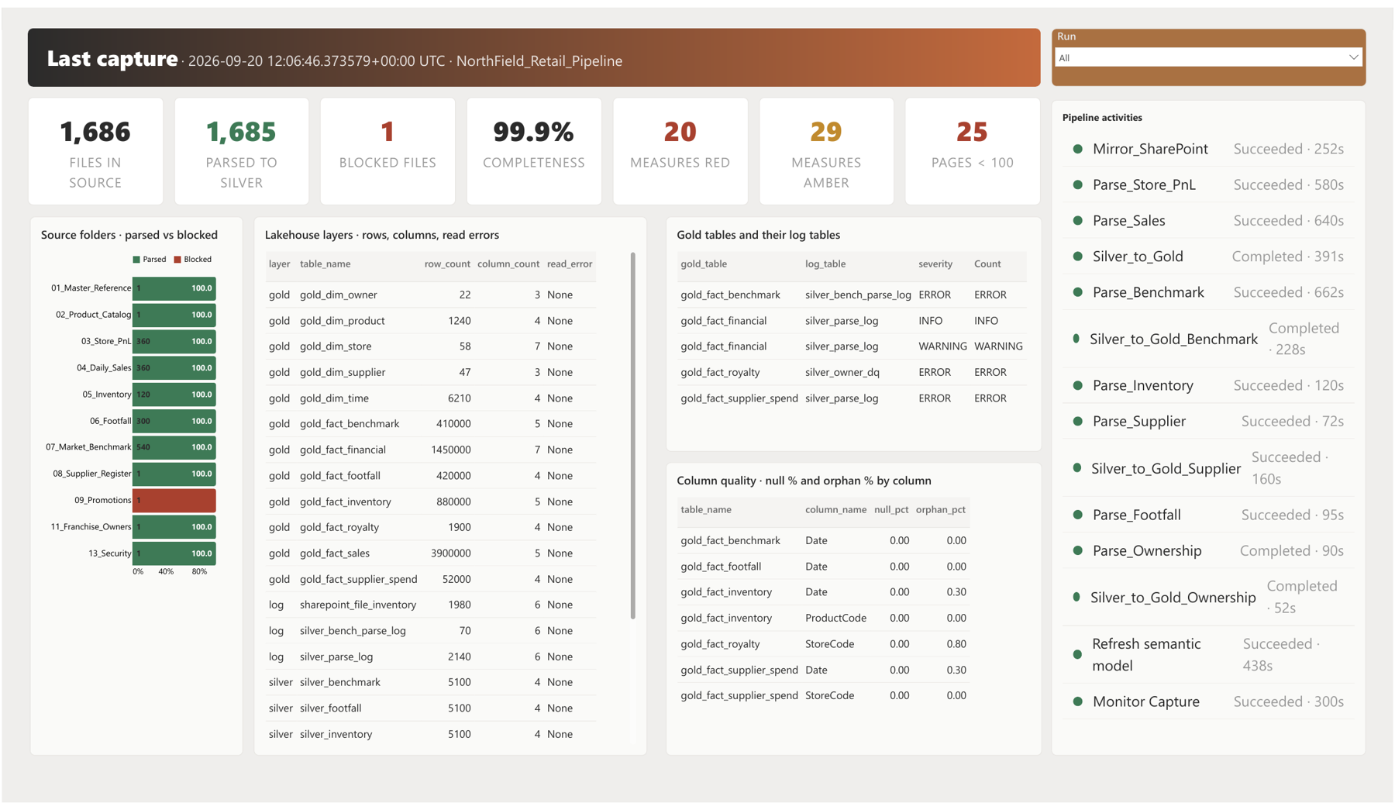Click the green Parsed legend swatch

[136, 260]
